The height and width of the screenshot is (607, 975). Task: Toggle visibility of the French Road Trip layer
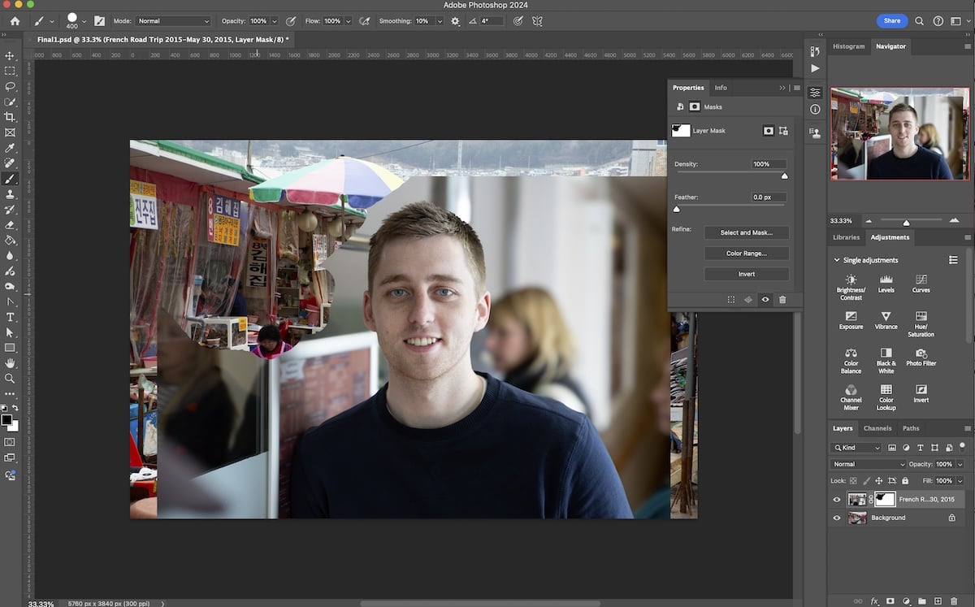click(x=836, y=499)
